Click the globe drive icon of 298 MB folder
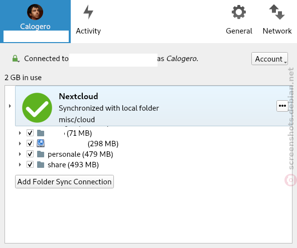This screenshot has height=248, width=297. coord(41,143)
